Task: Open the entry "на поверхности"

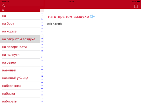Action: coord(20,47)
